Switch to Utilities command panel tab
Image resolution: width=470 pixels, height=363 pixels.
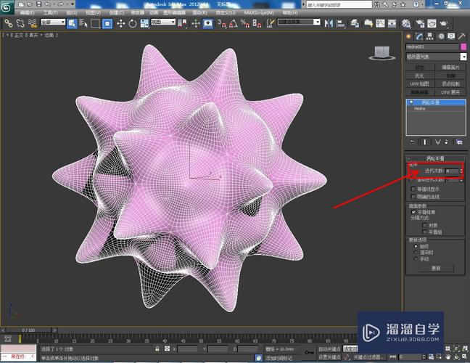pos(462,36)
